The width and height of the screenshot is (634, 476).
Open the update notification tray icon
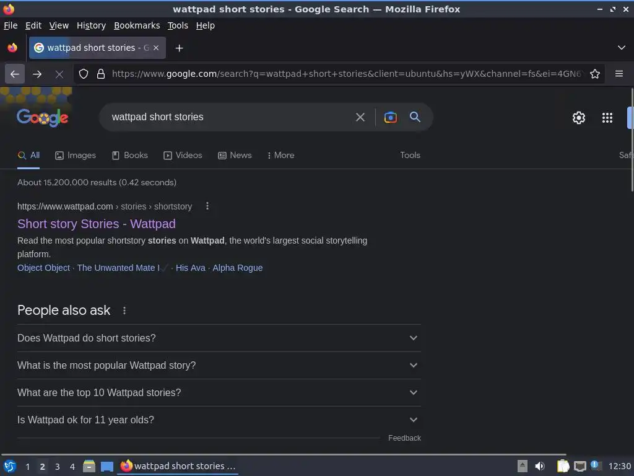[596, 465]
